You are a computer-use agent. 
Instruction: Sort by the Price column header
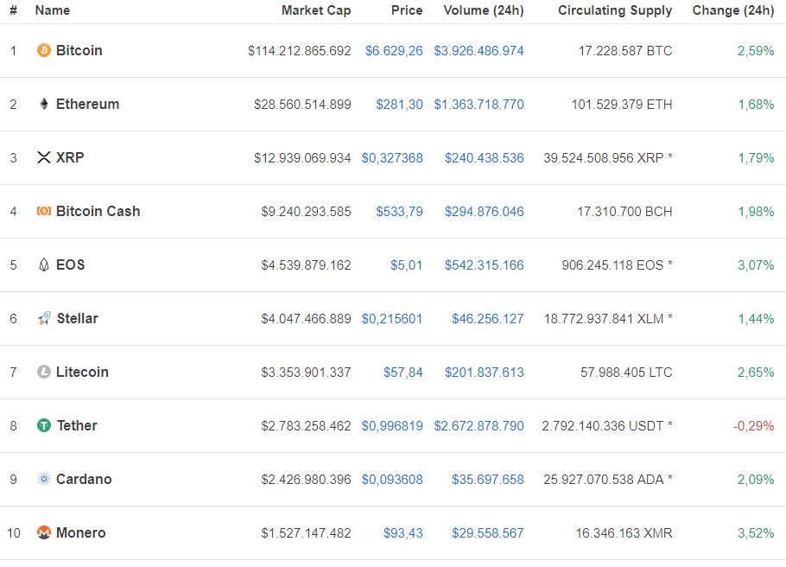407,10
